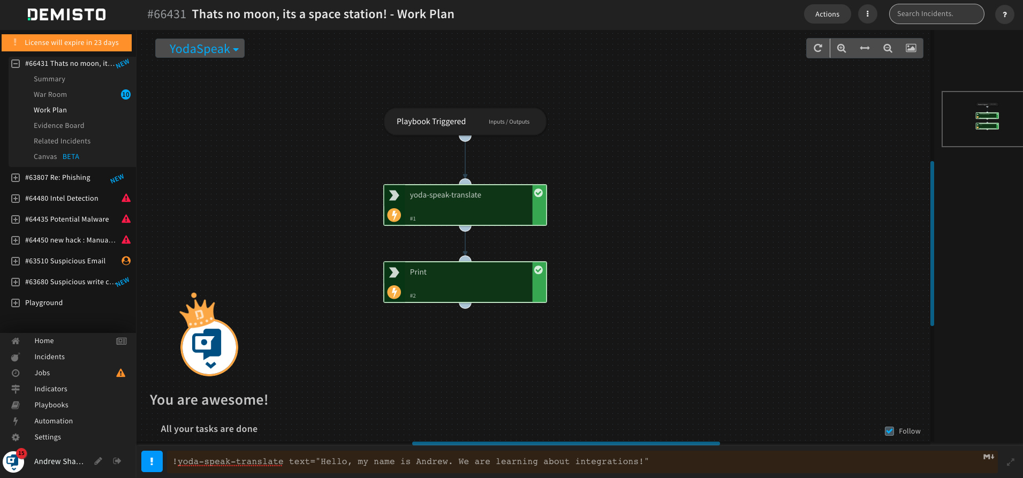Expand incident #64435 Potential Malware

pyautogui.click(x=16, y=219)
